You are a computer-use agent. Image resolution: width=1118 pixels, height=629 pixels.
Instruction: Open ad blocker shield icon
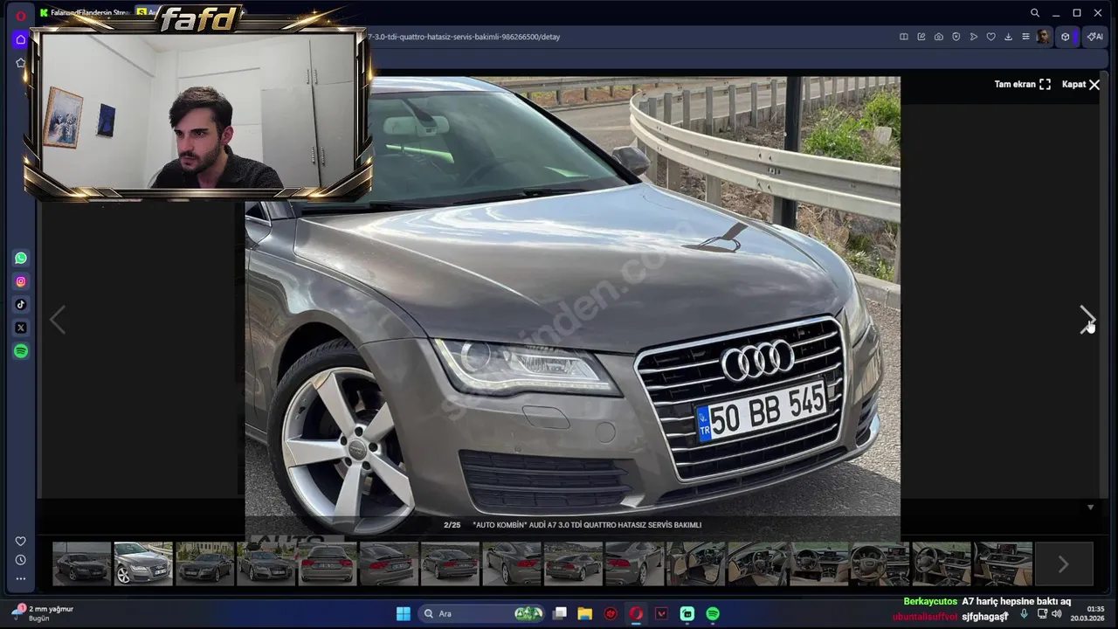pos(956,37)
